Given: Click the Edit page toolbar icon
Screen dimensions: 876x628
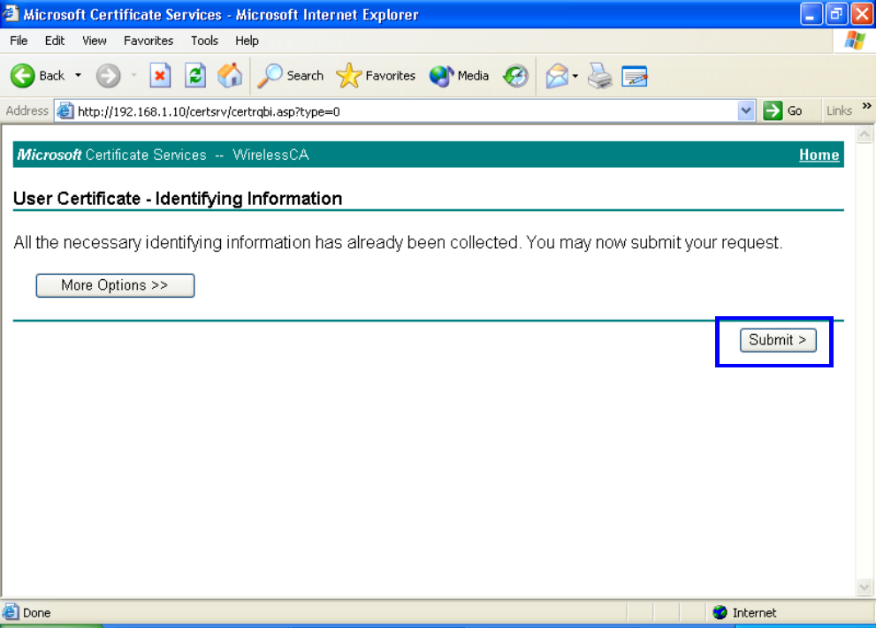Looking at the screenshot, I should coord(634,76).
